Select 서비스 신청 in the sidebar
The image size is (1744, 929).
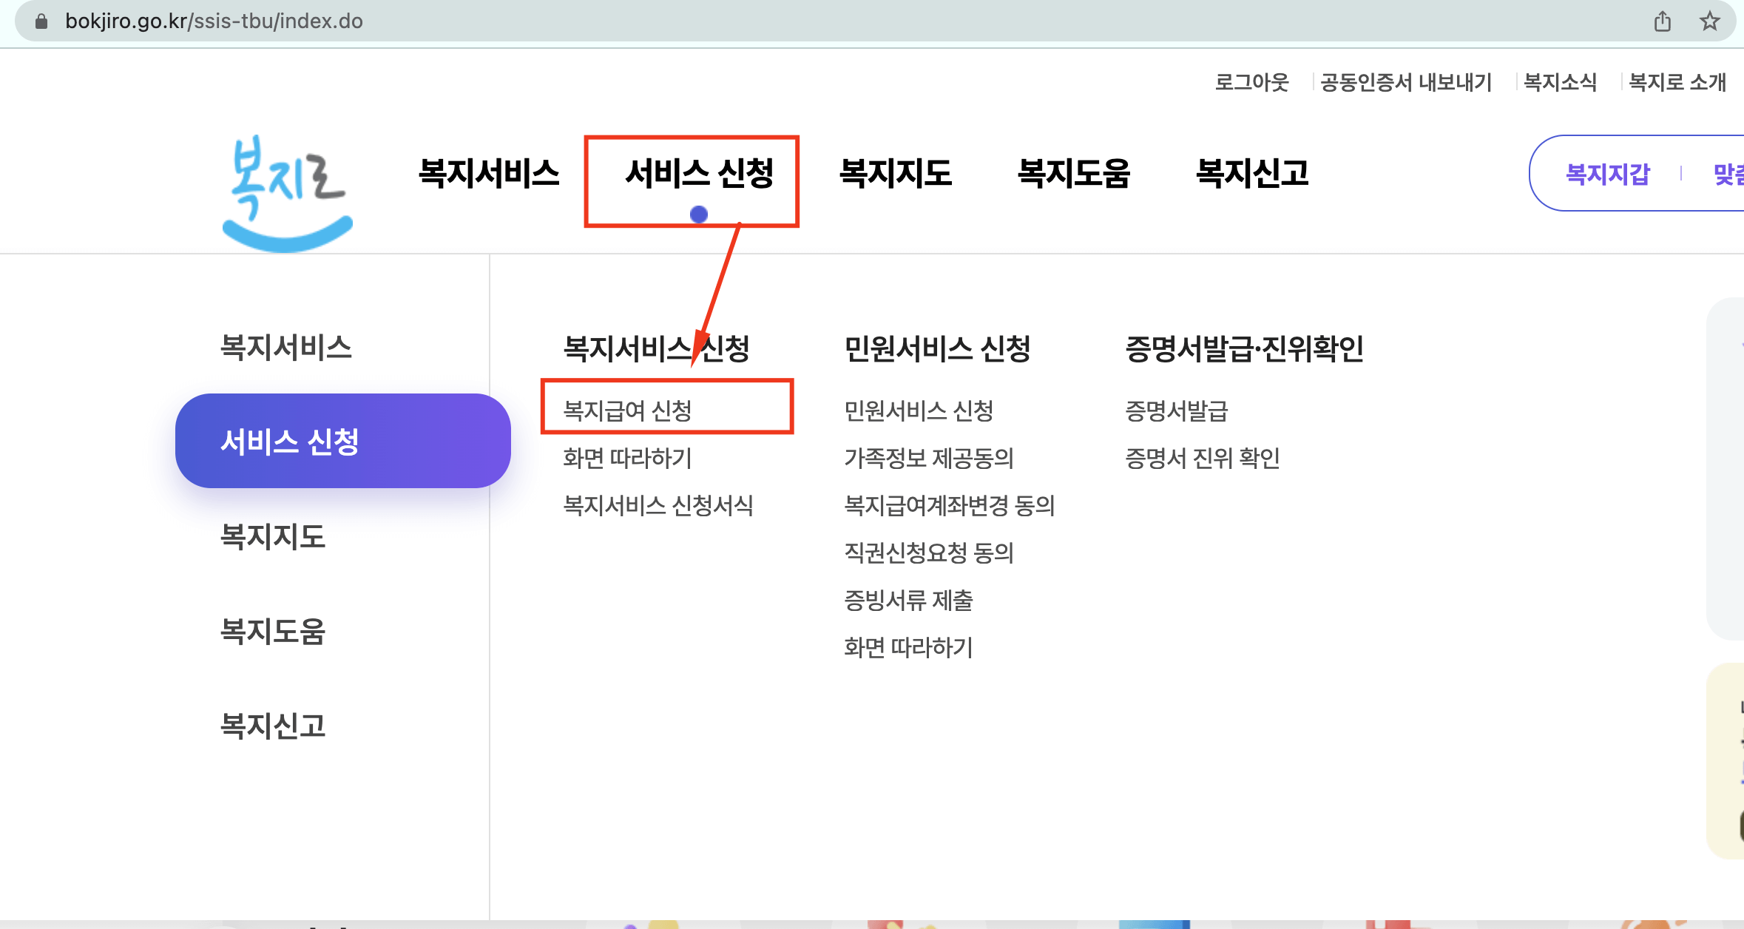[290, 440]
